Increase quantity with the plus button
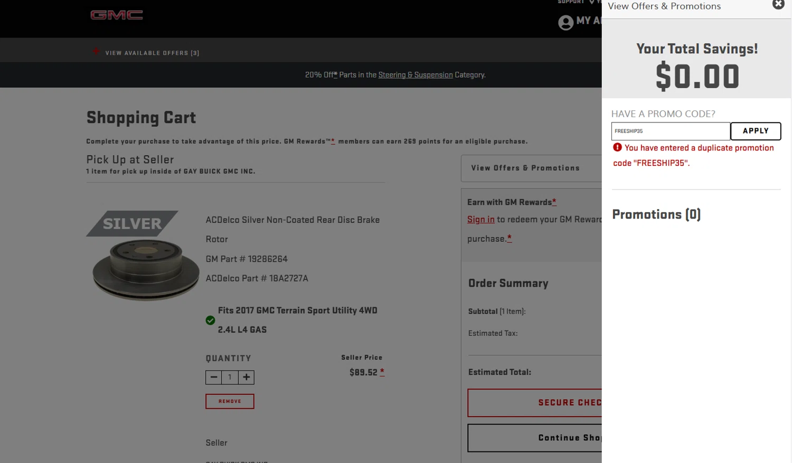The height and width of the screenshot is (463, 792). click(x=246, y=377)
